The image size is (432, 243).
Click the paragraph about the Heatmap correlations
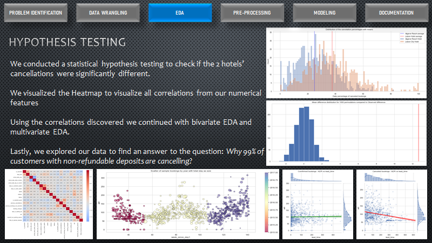136,98
